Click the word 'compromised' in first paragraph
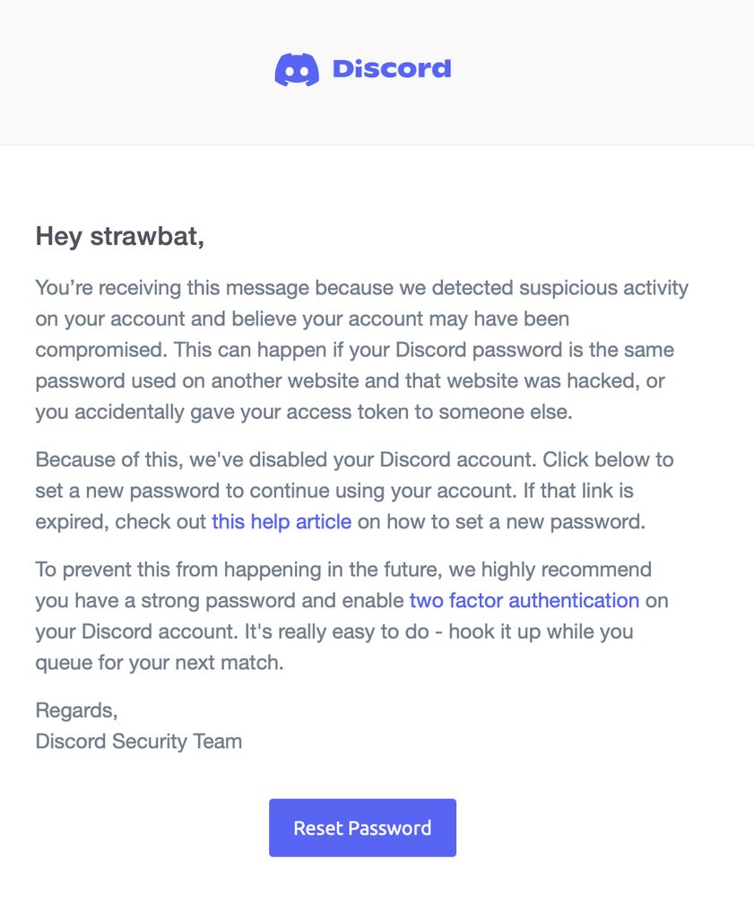This screenshot has width=754, height=897. pyautogui.click(x=101, y=350)
